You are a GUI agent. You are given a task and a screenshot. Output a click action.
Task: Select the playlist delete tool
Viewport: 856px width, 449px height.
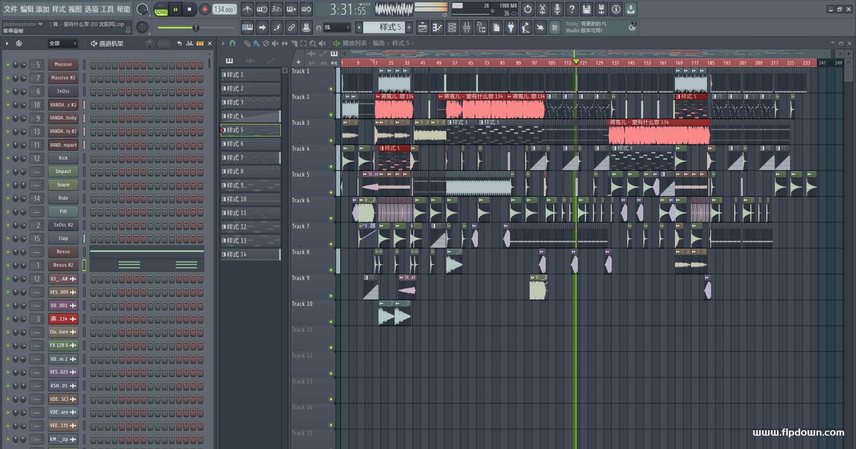click(x=266, y=43)
